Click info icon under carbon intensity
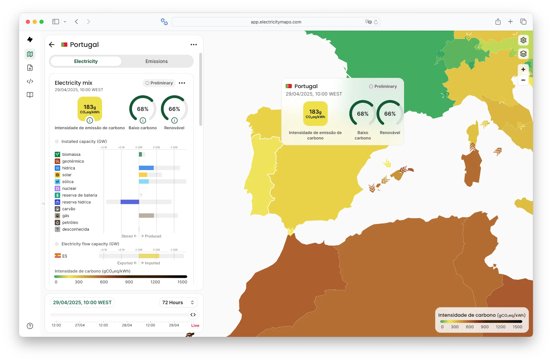Viewport: 552px width, 362px height. [90, 120]
